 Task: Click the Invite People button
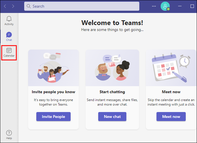(x=53, y=117)
